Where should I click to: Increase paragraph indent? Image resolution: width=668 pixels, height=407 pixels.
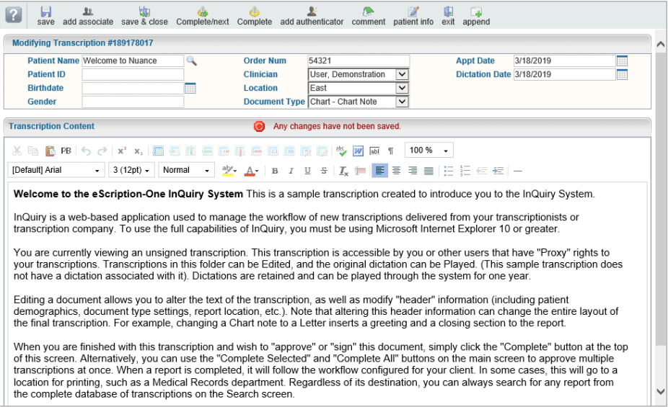click(498, 171)
